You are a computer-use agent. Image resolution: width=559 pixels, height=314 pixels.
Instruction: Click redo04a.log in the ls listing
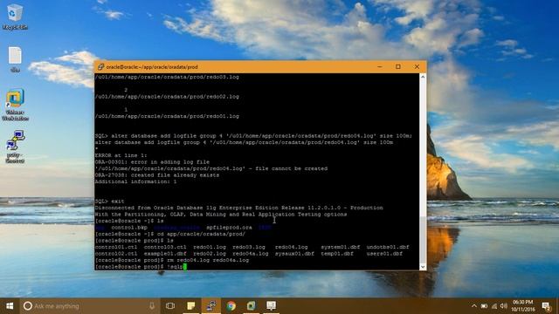[x=251, y=254]
